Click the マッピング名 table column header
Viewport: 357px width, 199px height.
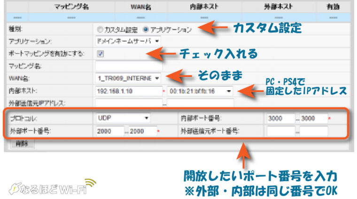click(x=71, y=7)
